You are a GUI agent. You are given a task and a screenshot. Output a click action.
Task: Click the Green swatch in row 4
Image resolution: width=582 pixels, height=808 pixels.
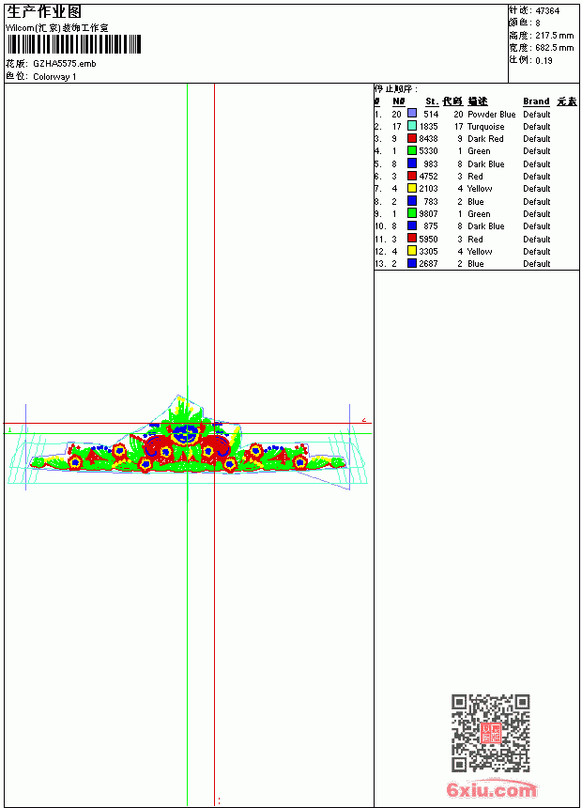point(412,150)
